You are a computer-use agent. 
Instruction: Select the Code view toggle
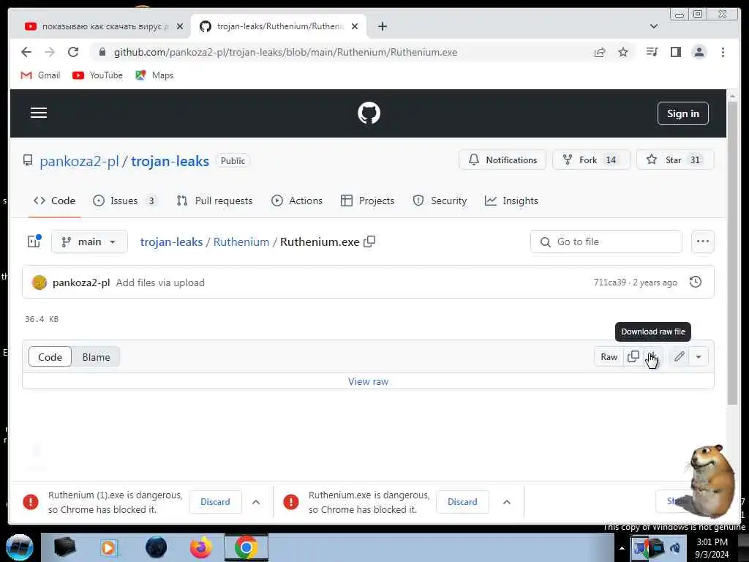[50, 357]
